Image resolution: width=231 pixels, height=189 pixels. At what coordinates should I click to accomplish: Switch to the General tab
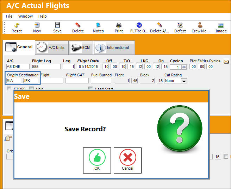(x=19, y=48)
